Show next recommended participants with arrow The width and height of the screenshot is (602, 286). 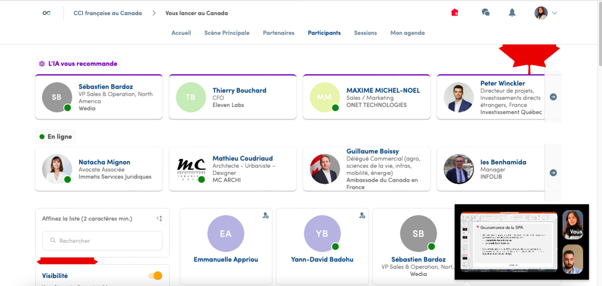(553, 97)
